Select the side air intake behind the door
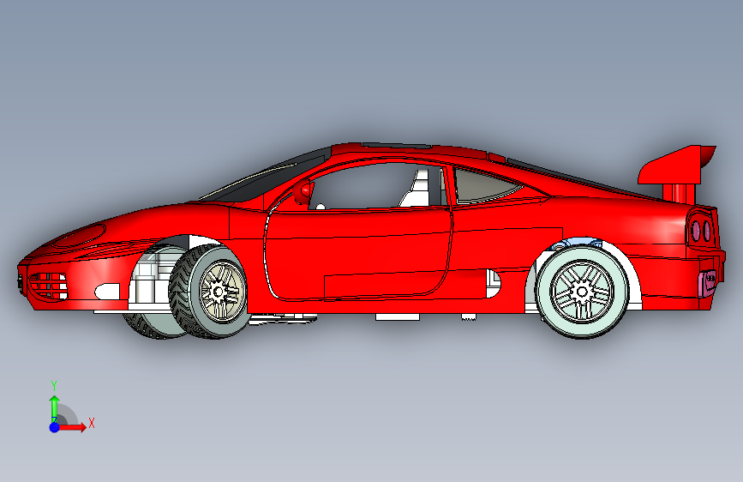Image resolution: width=743 pixels, height=482 pixels. click(494, 283)
